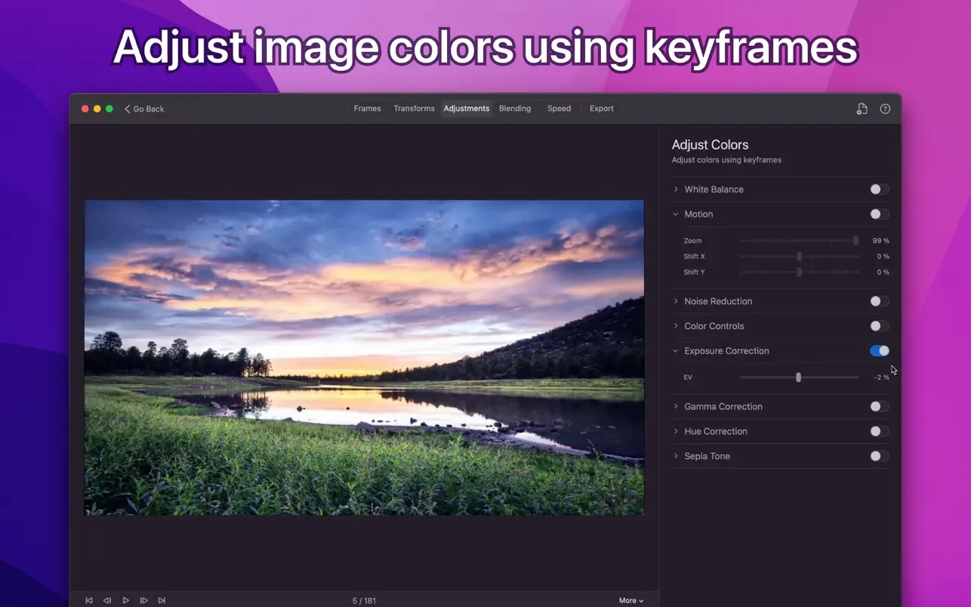Enable the White Balance toggle

click(x=879, y=189)
